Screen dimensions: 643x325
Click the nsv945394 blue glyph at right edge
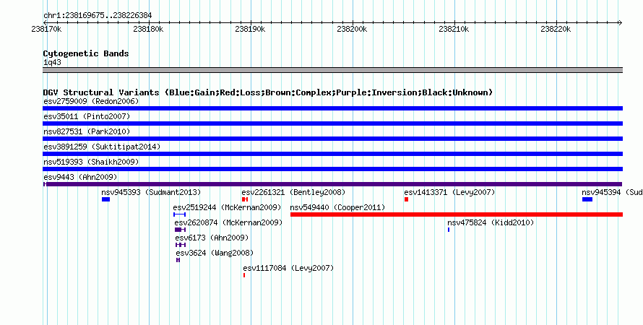pos(587,199)
